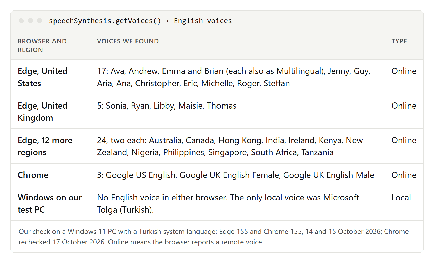The image size is (434, 263).
Task: Click the "TYPE" column header
Action: (399, 41)
